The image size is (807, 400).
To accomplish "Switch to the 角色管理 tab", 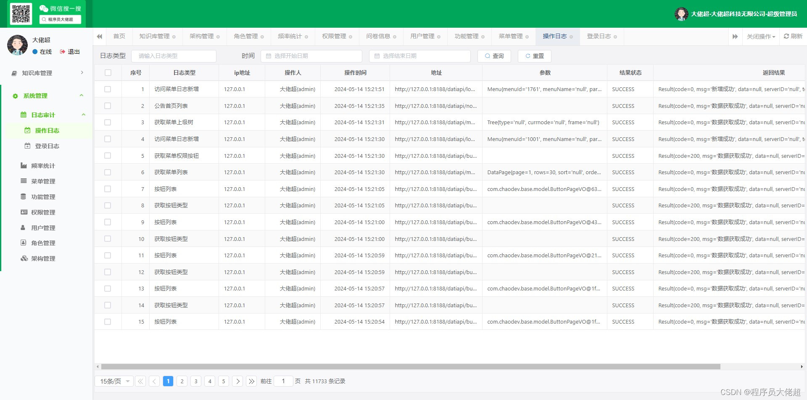I will click(249, 37).
